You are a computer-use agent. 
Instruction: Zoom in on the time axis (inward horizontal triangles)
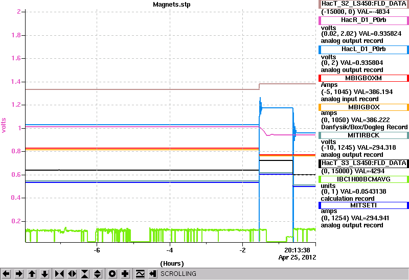coord(59,274)
